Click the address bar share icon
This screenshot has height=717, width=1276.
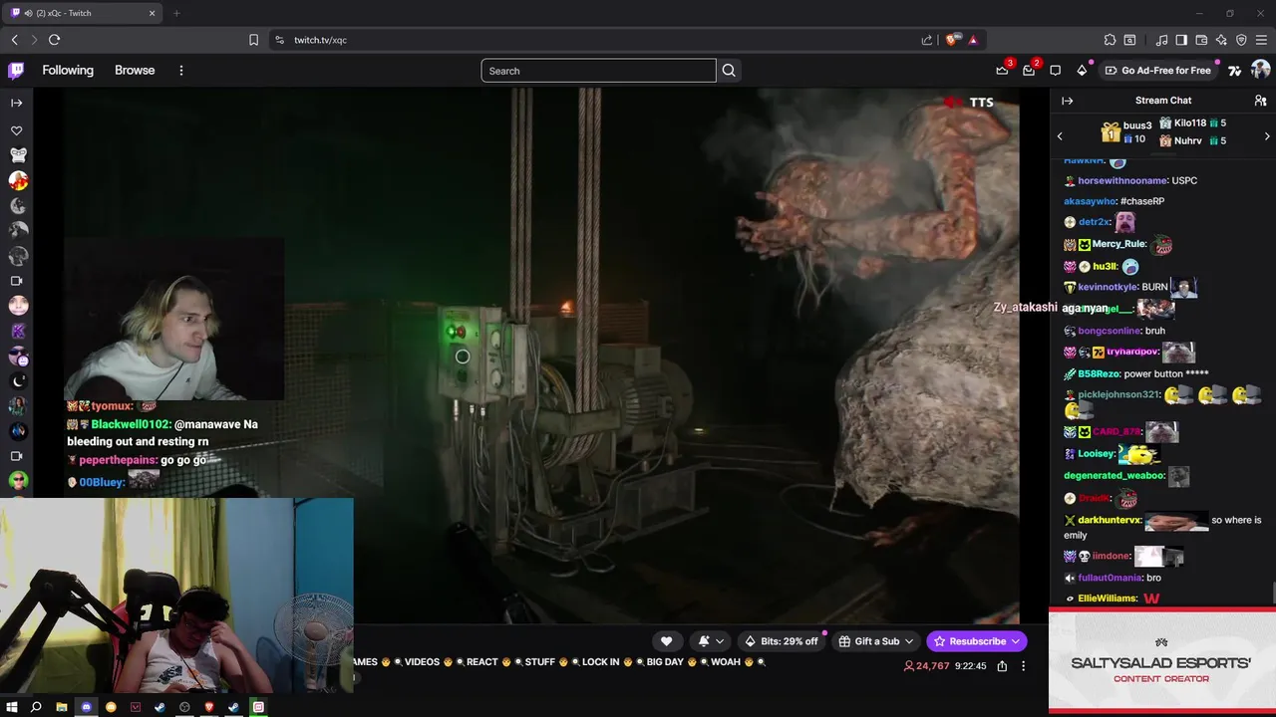[x=927, y=40]
